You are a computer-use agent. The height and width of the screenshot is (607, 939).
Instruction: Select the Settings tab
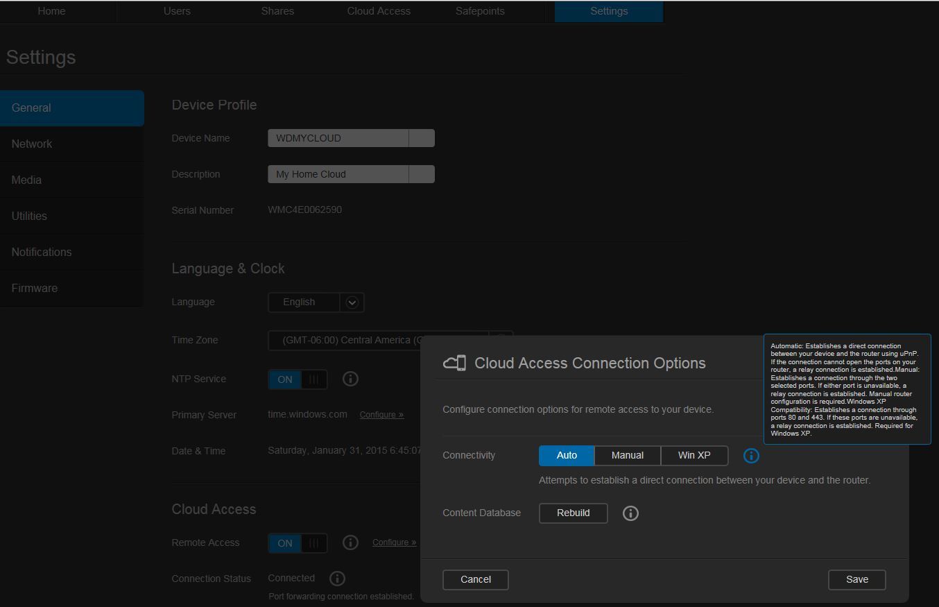click(x=609, y=11)
